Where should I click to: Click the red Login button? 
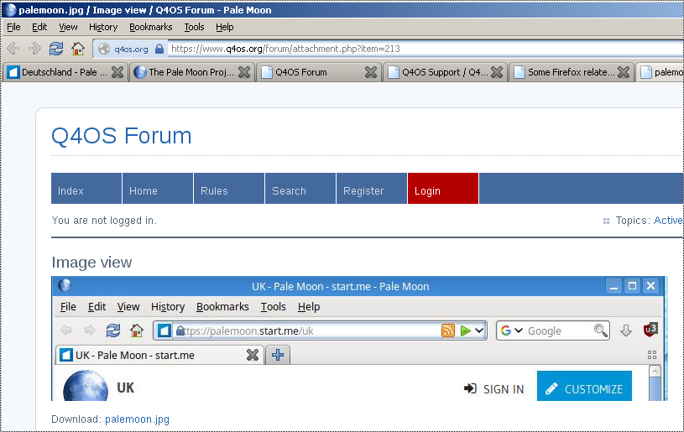click(443, 189)
